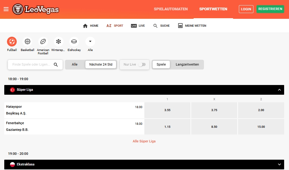Open the LIVE betting section
Image resolution: width=289 pixels, height=170 pixels.
click(138, 26)
